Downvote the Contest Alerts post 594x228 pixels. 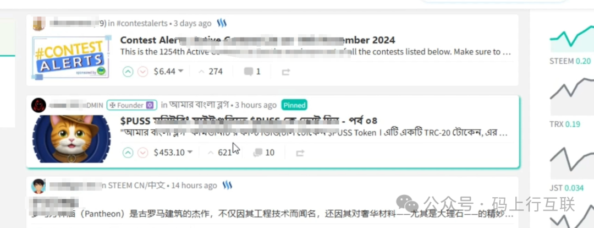point(142,72)
